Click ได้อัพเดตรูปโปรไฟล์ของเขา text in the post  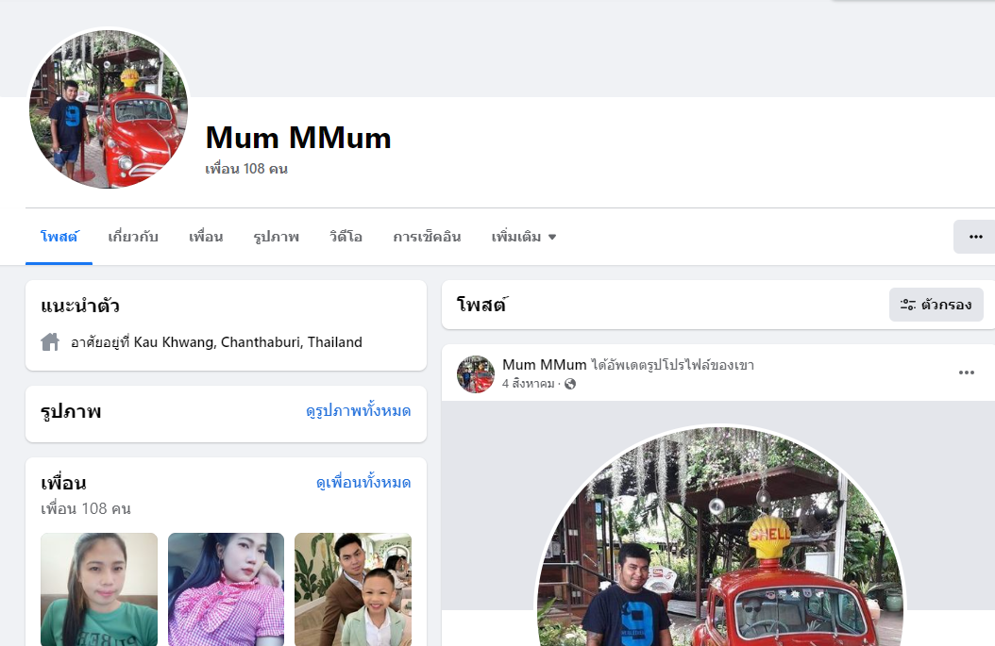673,365
